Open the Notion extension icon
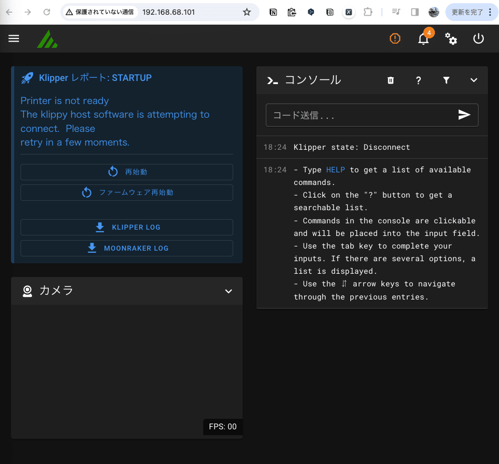 (x=273, y=12)
